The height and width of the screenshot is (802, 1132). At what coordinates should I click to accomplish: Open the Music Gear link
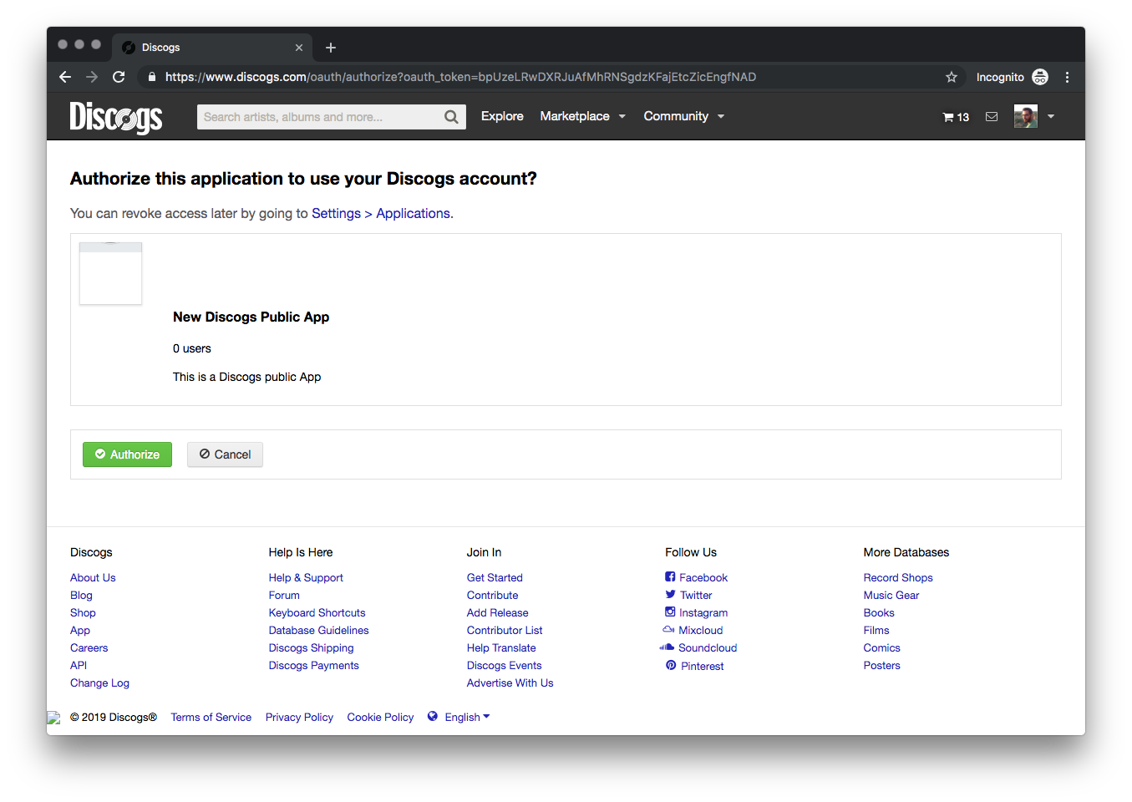tap(891, 595)
